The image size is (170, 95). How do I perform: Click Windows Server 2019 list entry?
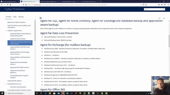pos(66,85)
